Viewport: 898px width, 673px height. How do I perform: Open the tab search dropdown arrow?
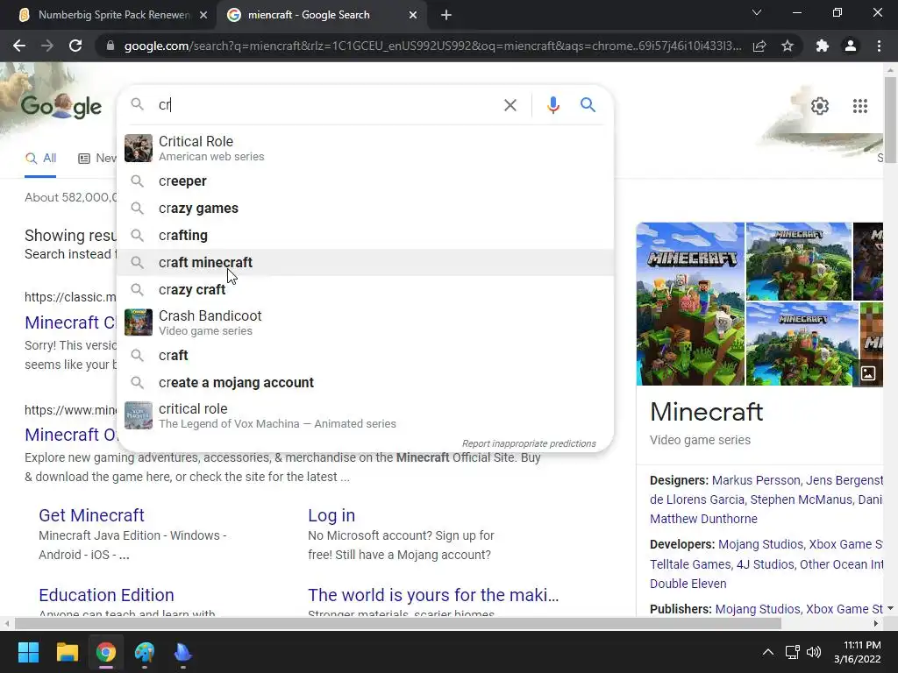[x=757, y=12]
